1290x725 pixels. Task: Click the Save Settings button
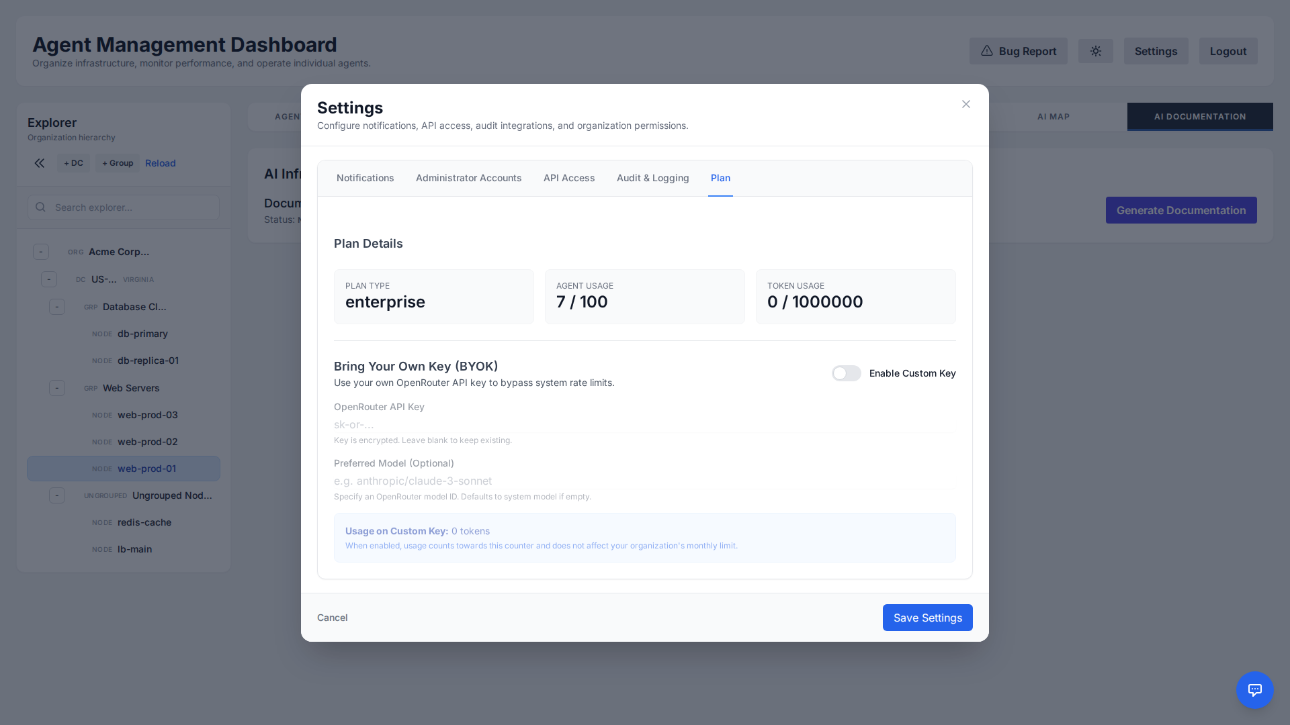[927, 618]
